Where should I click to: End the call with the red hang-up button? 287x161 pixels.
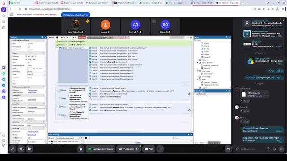pos(228,149)
